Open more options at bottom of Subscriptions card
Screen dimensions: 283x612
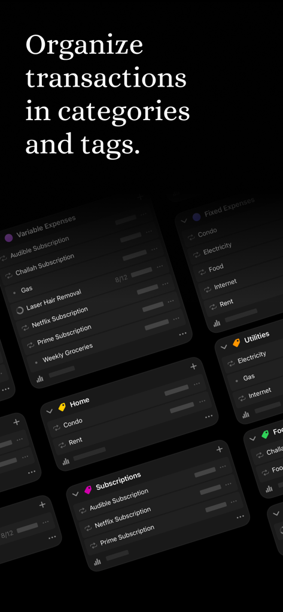240,517
